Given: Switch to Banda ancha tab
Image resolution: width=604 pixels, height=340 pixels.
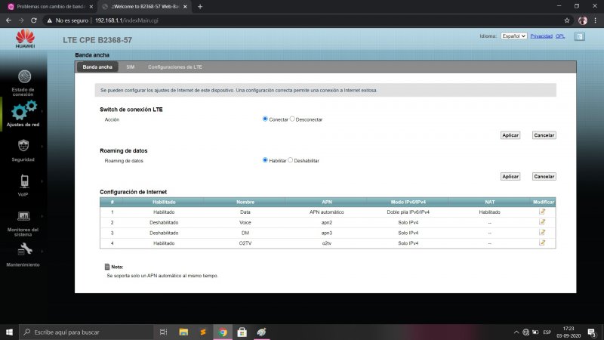Looking at the screenshot, I should [x=97, y=67].
